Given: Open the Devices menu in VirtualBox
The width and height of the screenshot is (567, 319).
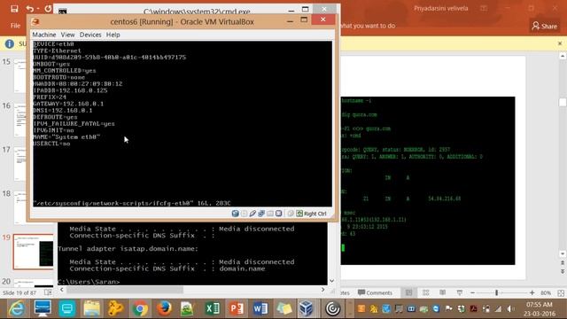Looking at the screenshot, I should point(90,35).
